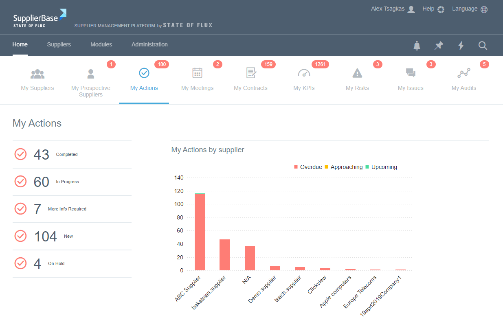Open the lightning bolt quick actions icon
Screen dimensions: 503x320
[461, 46]
